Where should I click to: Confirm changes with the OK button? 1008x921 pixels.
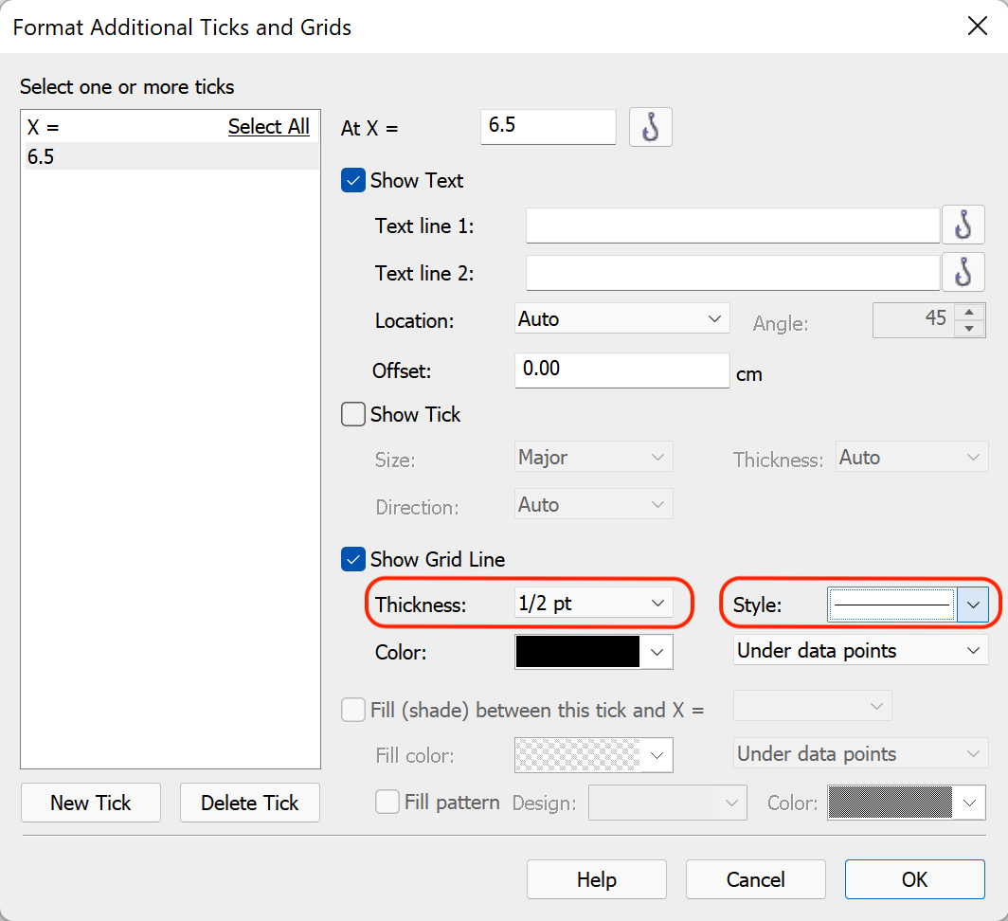[x=914, y=879]
